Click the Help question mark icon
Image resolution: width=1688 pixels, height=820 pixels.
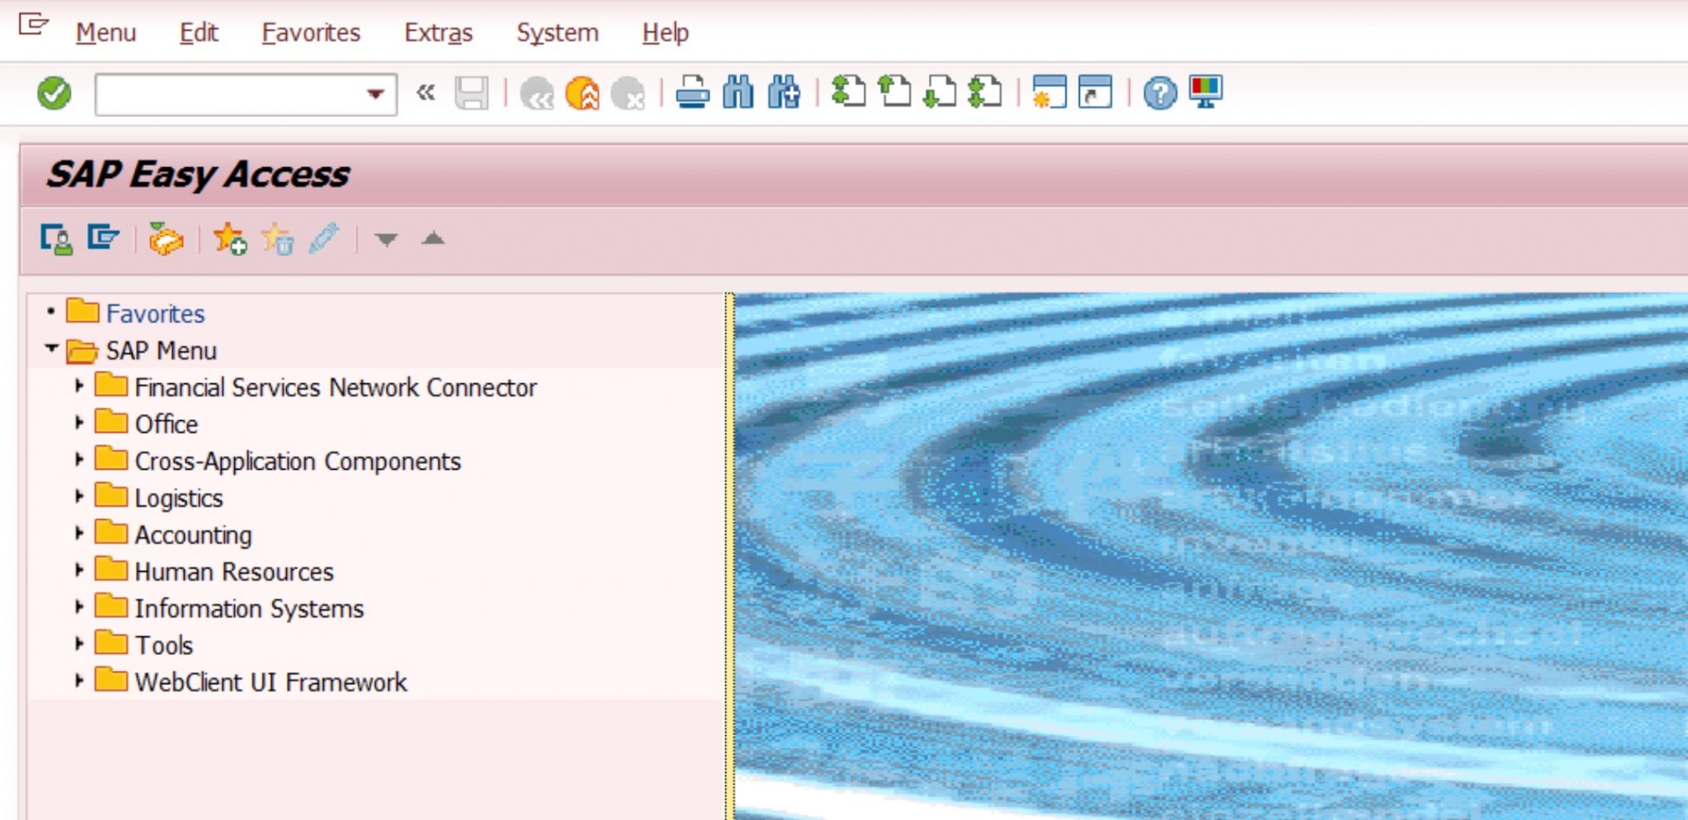pyautogui.click(x=1160, y=93)
